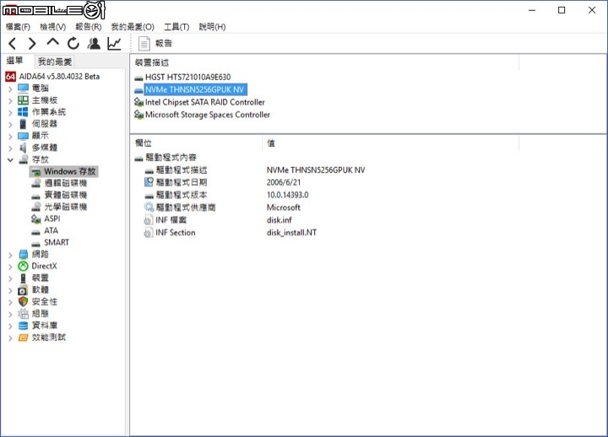
Task: Go forward with the right arrow
Action: coord(32,43)
